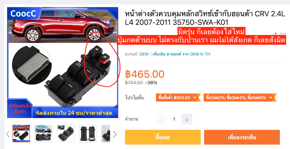Show next product thumbnails with right arrow
This screenshot has height=149, width=290.
click(x=115, y=134)
